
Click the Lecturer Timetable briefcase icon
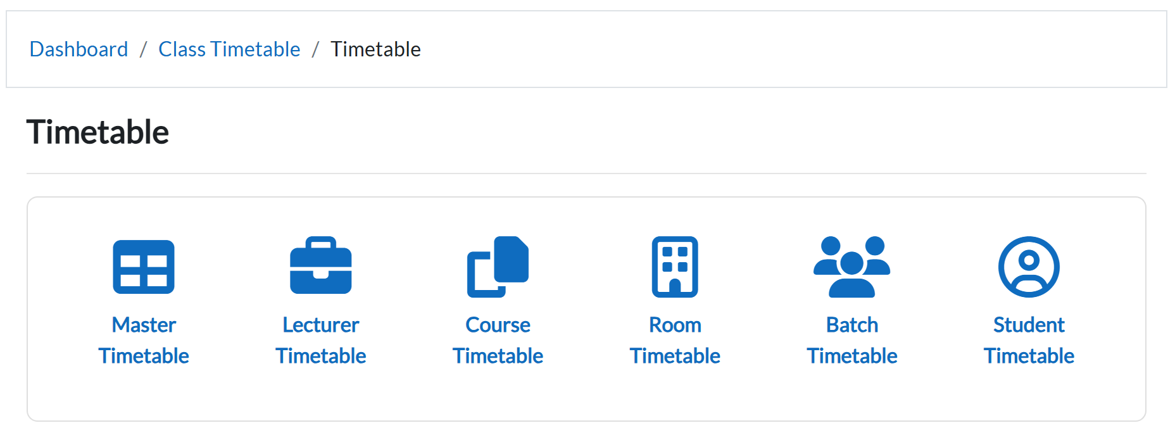tap(320, 267)
